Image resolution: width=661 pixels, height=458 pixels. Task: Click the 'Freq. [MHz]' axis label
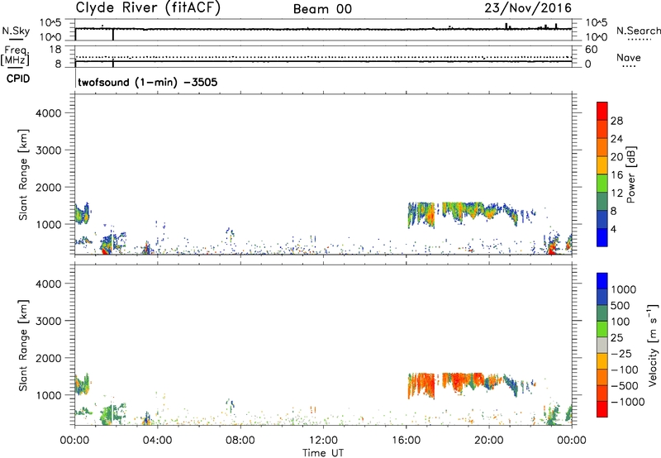15,55
